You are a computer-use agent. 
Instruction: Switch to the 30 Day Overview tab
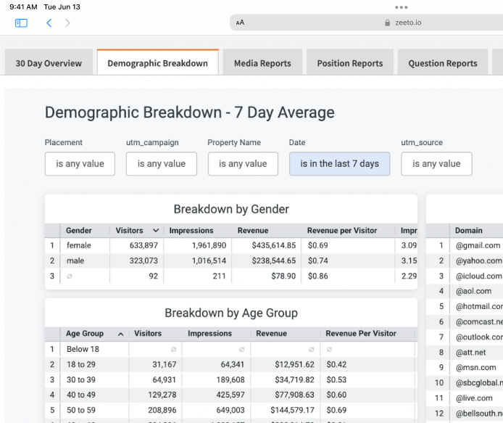pyautogui.click(x=49, y=64)
